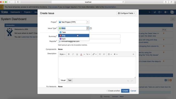Click the Italic formatting icon
Screen dimensions: 176x99
[73, 54]
